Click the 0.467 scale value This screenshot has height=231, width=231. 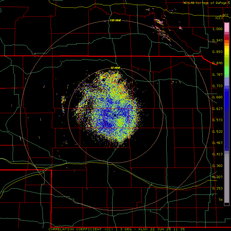(x=217, y=143)
